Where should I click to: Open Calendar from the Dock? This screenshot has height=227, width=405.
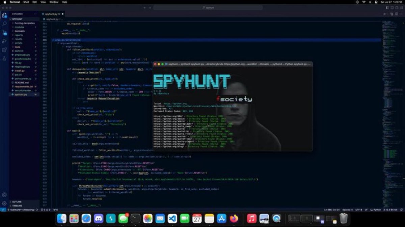tap(197, 219)
